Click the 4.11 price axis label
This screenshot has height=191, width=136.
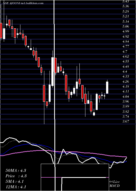[126, 91]
